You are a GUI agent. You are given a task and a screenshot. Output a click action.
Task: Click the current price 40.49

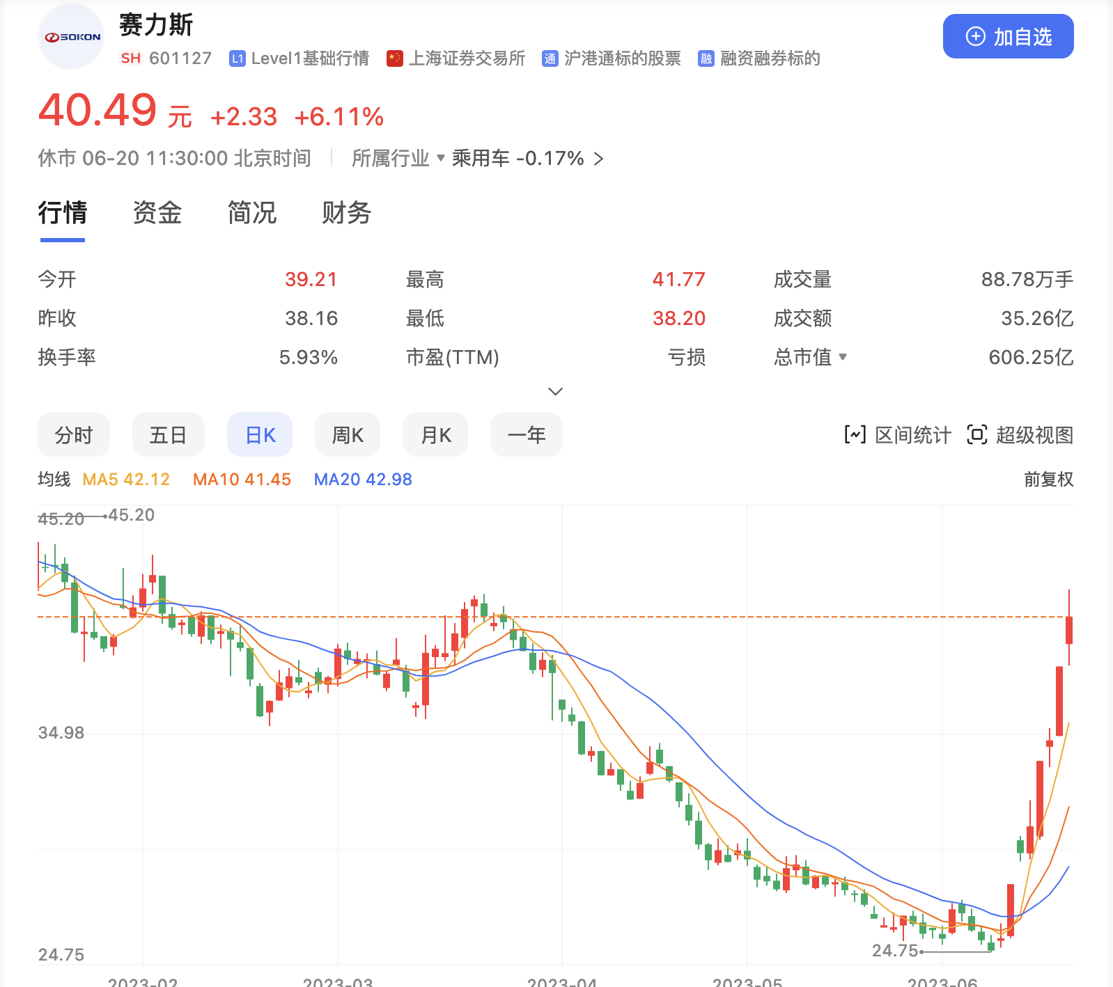pyautogui.click(x=98, y=111)
